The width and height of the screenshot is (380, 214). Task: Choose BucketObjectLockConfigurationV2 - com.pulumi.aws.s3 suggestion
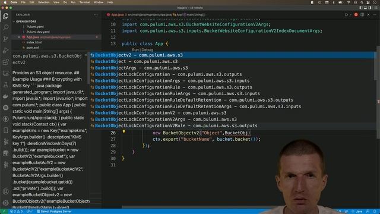point(232,113)
